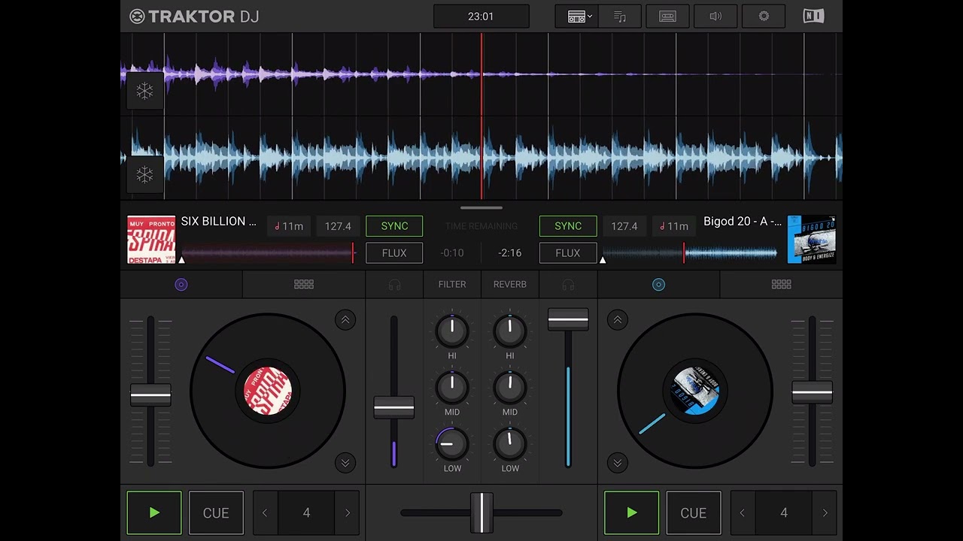Click the left deck track overview stripe
The height and width of the screenshot is (541, 963).
pyautogui.click(x=268, y=253)
